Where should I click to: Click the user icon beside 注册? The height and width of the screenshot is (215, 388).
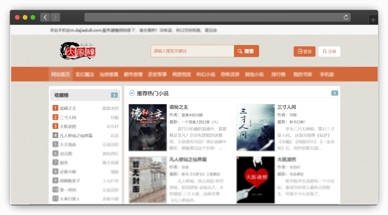(324, 51)
